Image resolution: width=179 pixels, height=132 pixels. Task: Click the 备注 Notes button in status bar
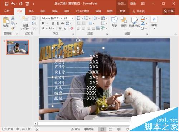76,129
